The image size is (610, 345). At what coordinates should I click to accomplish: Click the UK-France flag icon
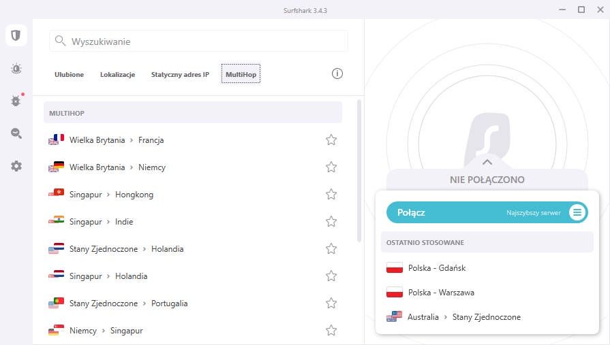coord(56,139)
